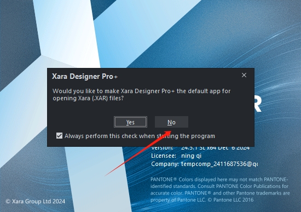Click '© Xara Group Ltd 2024' text
The height and width of the screenshot is (212, 301).
pyautogui.click(x=36, y=201)
